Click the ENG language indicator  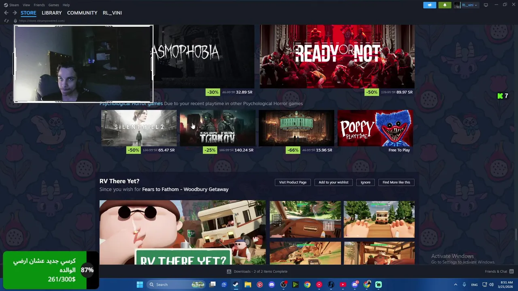click(x=474, y=285)
